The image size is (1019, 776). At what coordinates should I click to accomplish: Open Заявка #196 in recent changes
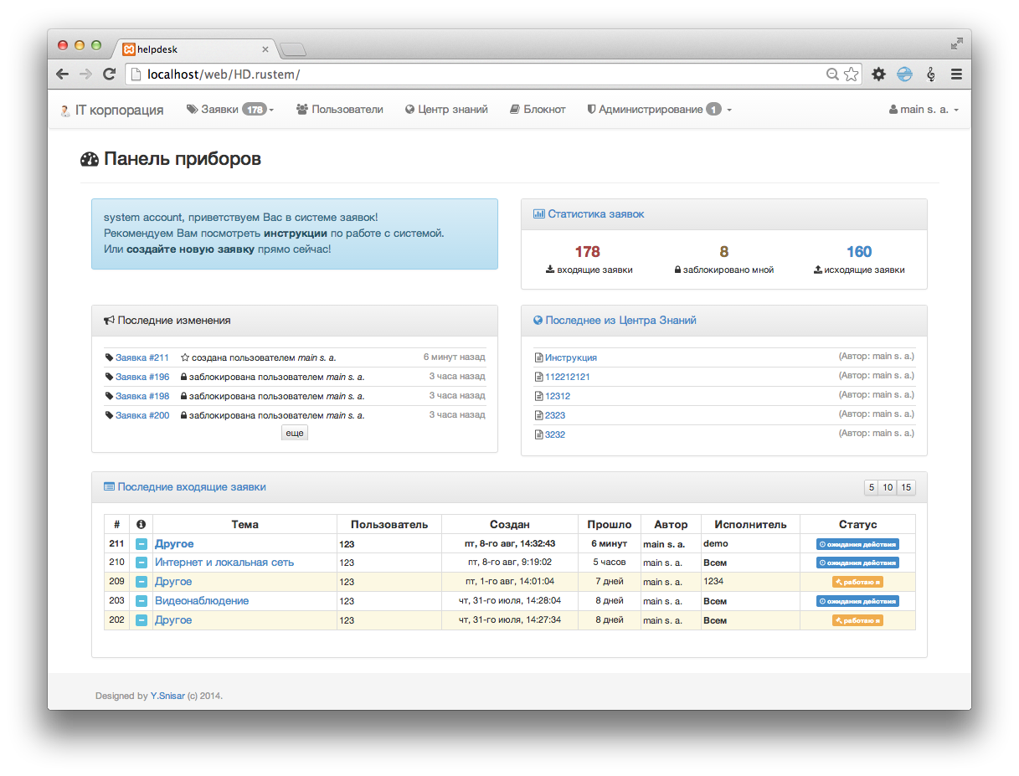tap(142, 378)
